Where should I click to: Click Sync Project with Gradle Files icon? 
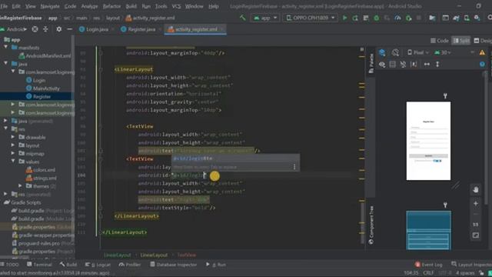pyautogui.click(x=456, y=18)
